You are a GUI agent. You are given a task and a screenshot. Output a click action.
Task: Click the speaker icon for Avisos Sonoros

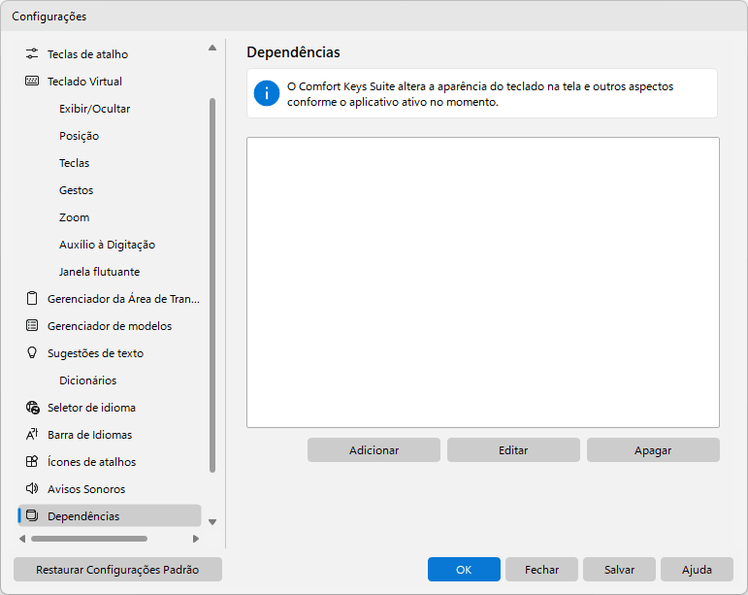(32, 488)
